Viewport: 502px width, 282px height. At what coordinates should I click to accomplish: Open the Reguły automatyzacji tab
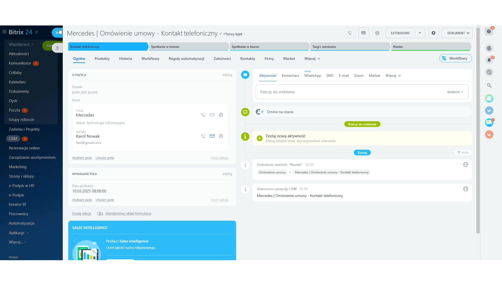pyautogui.click(x=186, y=59)
